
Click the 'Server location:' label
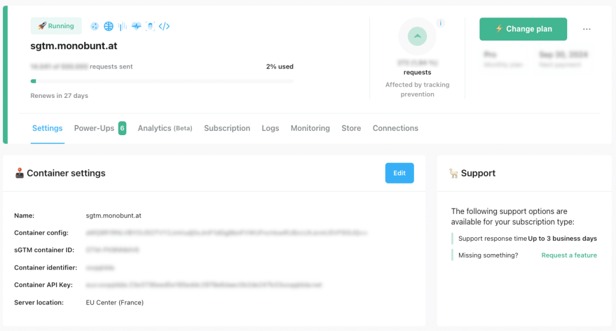[39, 303]
